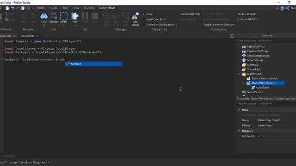Screen dimensions: 296x166
Task: Open the Find binoculars tool
Action: (44, 18)
